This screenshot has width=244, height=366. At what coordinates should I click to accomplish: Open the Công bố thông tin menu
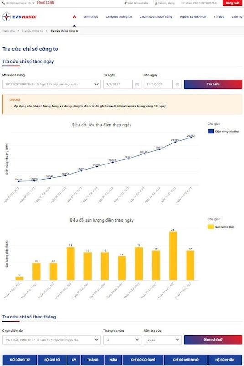click(119, 17)
